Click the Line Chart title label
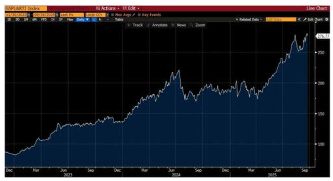 point(316,8)
